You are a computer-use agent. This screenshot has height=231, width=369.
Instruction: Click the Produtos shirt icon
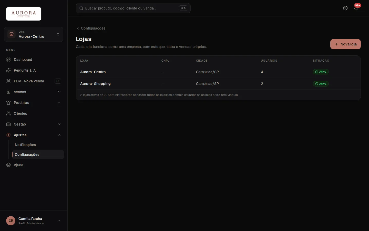point(8,103)
